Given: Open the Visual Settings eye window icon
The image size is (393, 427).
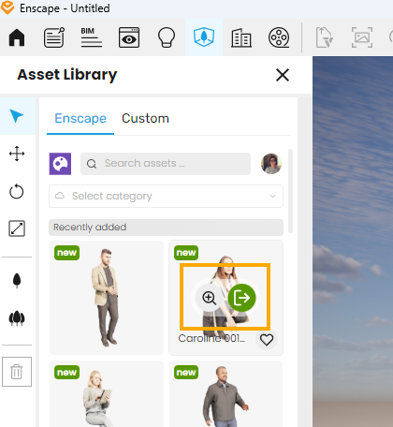Looking at the screenshot, I should [x=129, y=37].
